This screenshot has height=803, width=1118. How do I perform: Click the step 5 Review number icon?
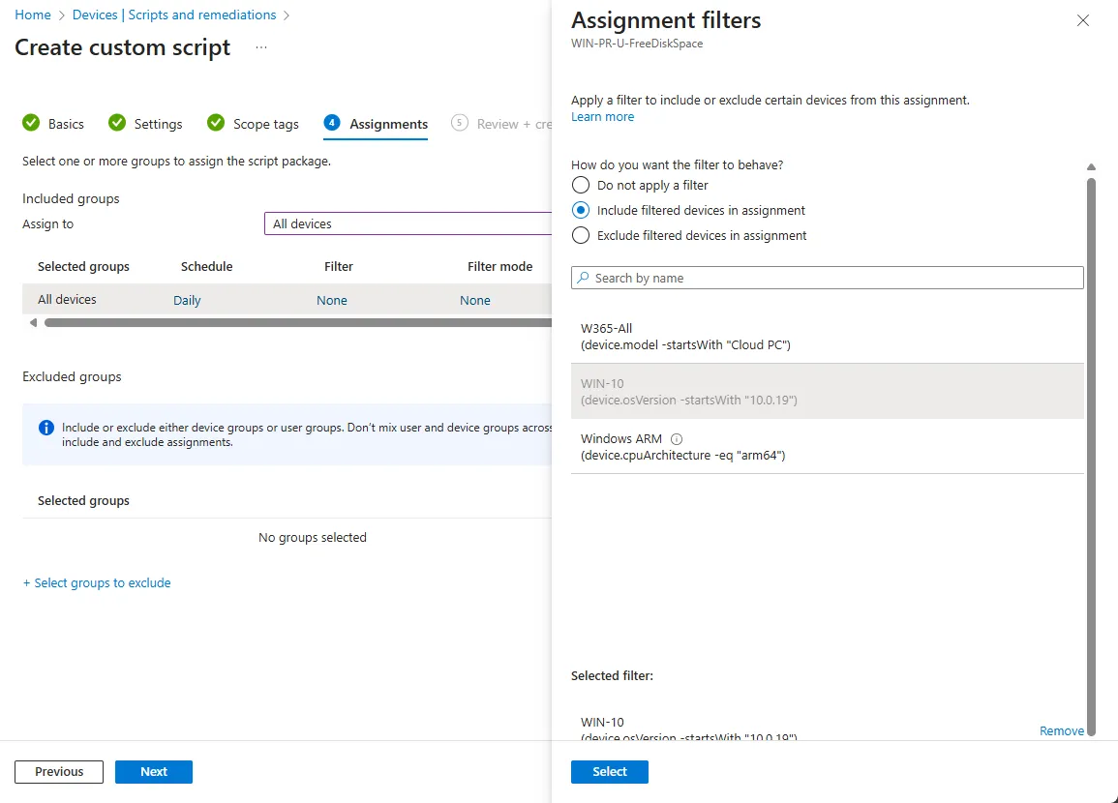[x=459, y=123]
